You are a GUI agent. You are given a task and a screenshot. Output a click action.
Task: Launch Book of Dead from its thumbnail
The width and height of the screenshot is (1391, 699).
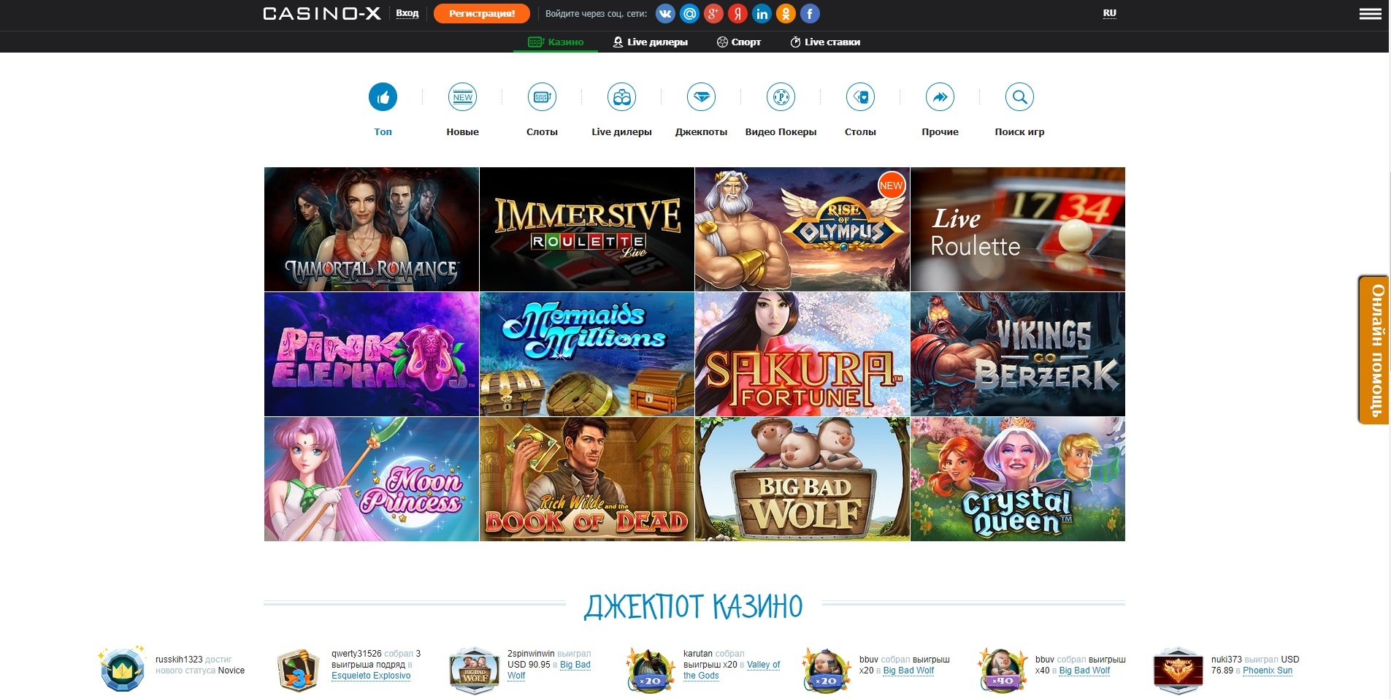click(586, 479)
